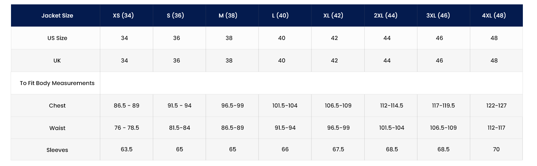Screen dimensions: 537x166
Task: Click the Waist row label
Action: pyautogui.click(x=57, y=128)
